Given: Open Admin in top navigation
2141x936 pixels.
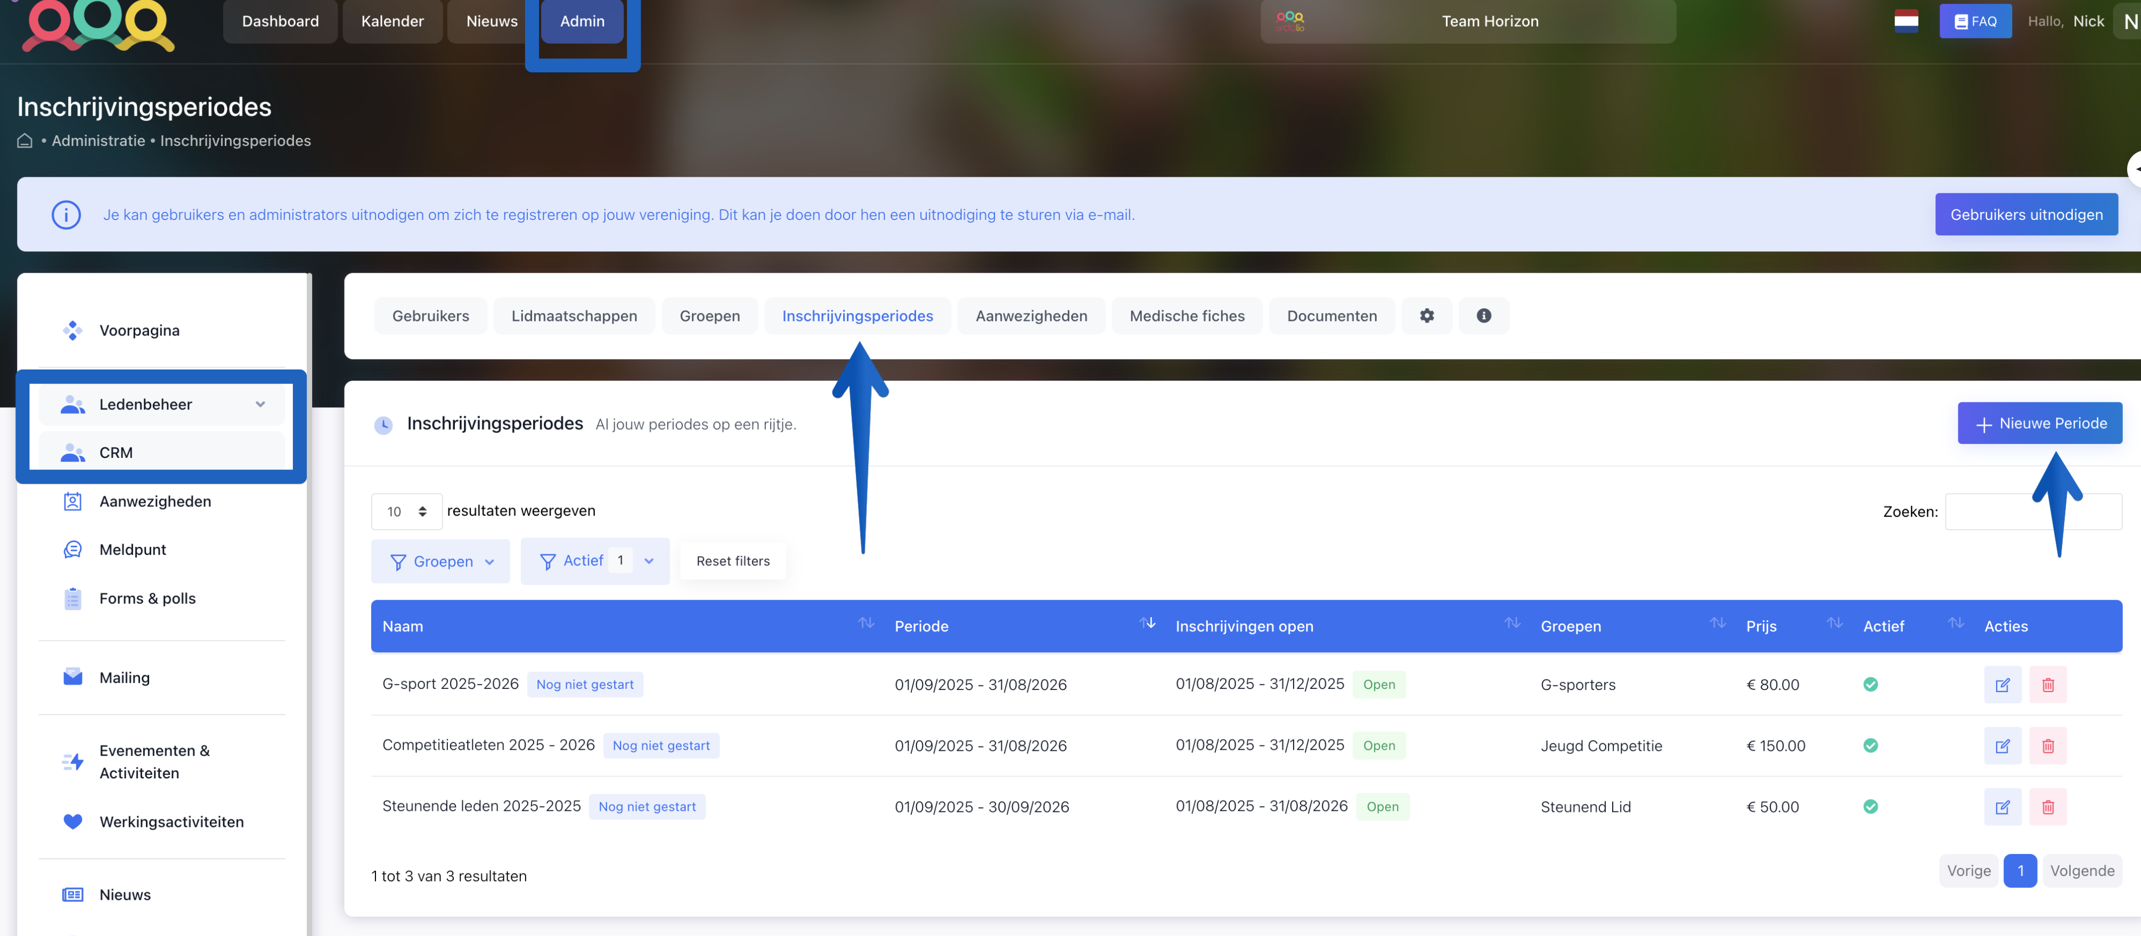Looking at the screenshot, I should (x=582, y=22).
